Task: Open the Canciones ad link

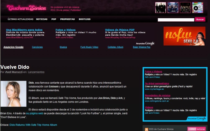Action: tap(37, 47)
